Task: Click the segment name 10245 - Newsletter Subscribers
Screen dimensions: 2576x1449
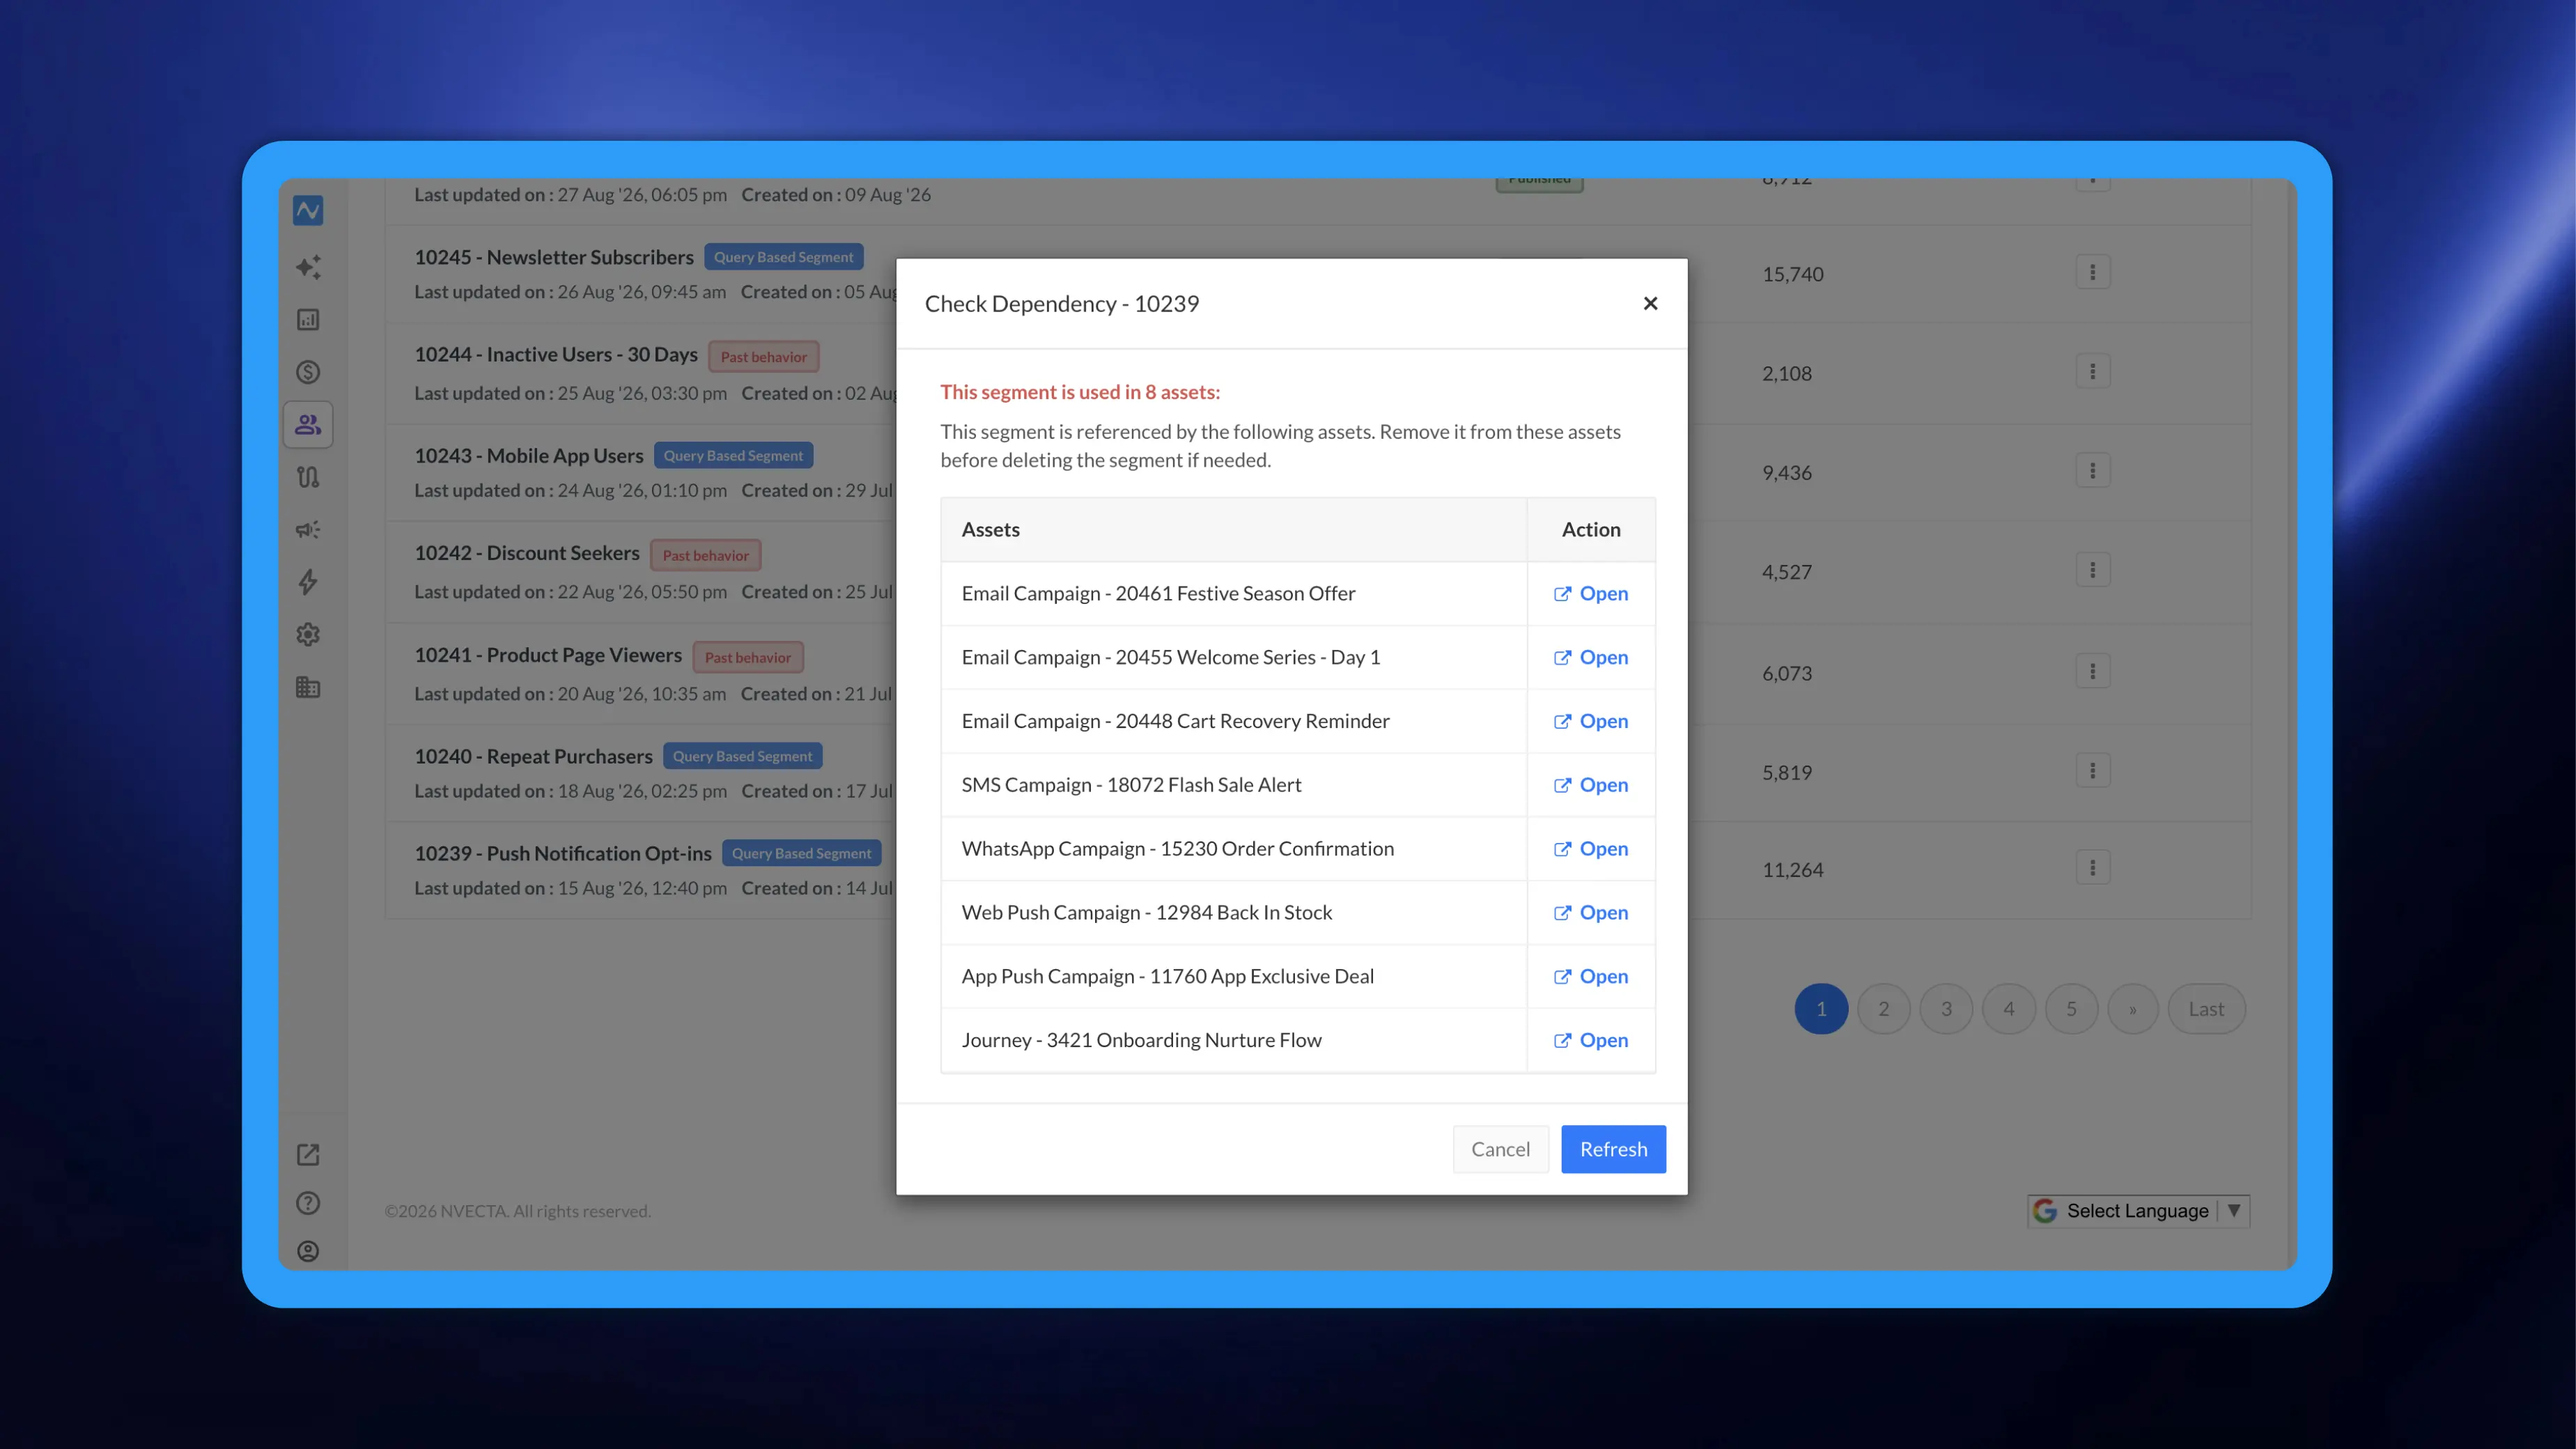Action: (x=554, y=257)
